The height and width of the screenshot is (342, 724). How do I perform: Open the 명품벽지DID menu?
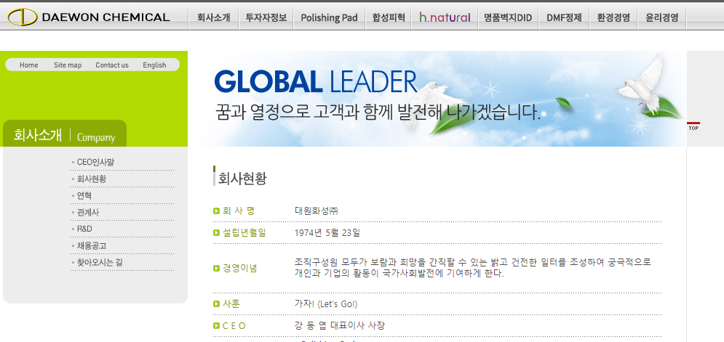[508, 17]
